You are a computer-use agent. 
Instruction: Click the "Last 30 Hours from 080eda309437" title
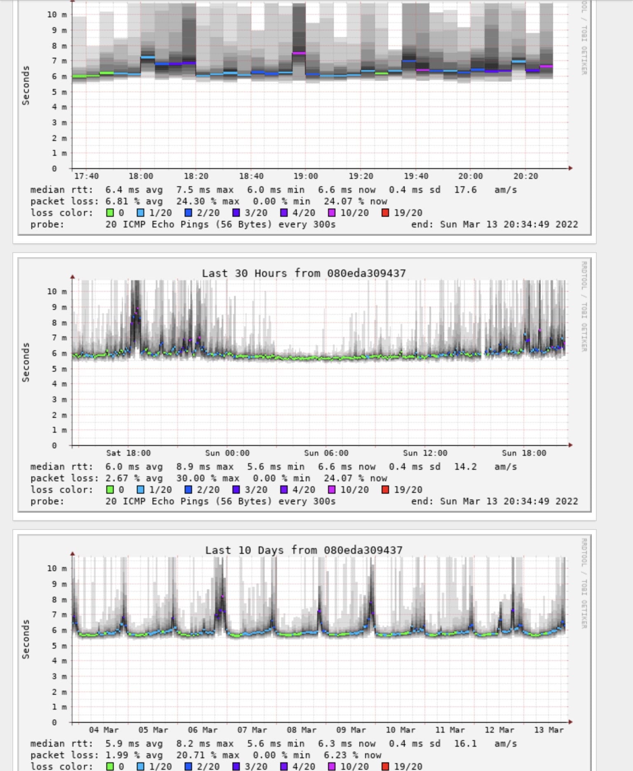pos(304,273)
